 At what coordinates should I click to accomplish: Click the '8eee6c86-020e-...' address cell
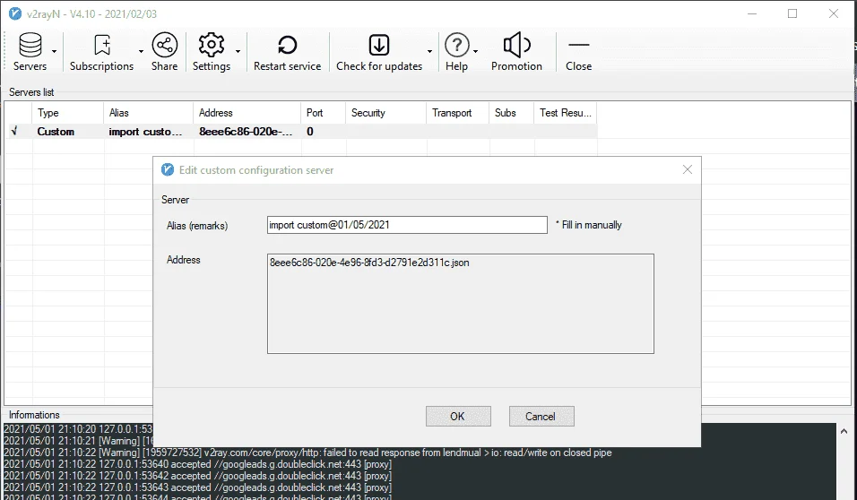[x=246, y=132]
